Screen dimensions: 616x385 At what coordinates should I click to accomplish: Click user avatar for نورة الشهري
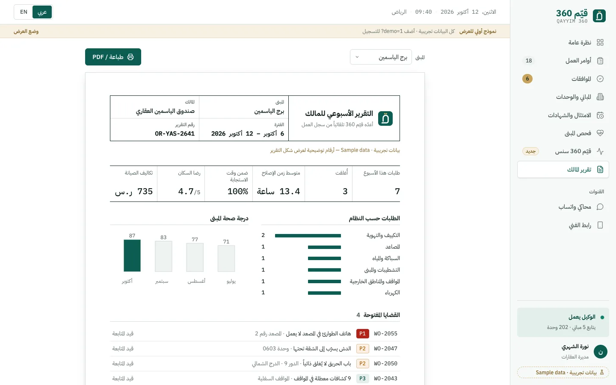pos(601,352)
